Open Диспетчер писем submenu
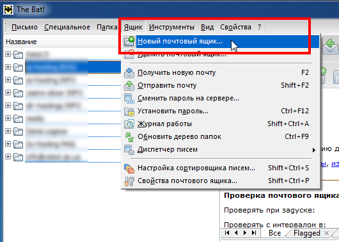 pos(221,149)
